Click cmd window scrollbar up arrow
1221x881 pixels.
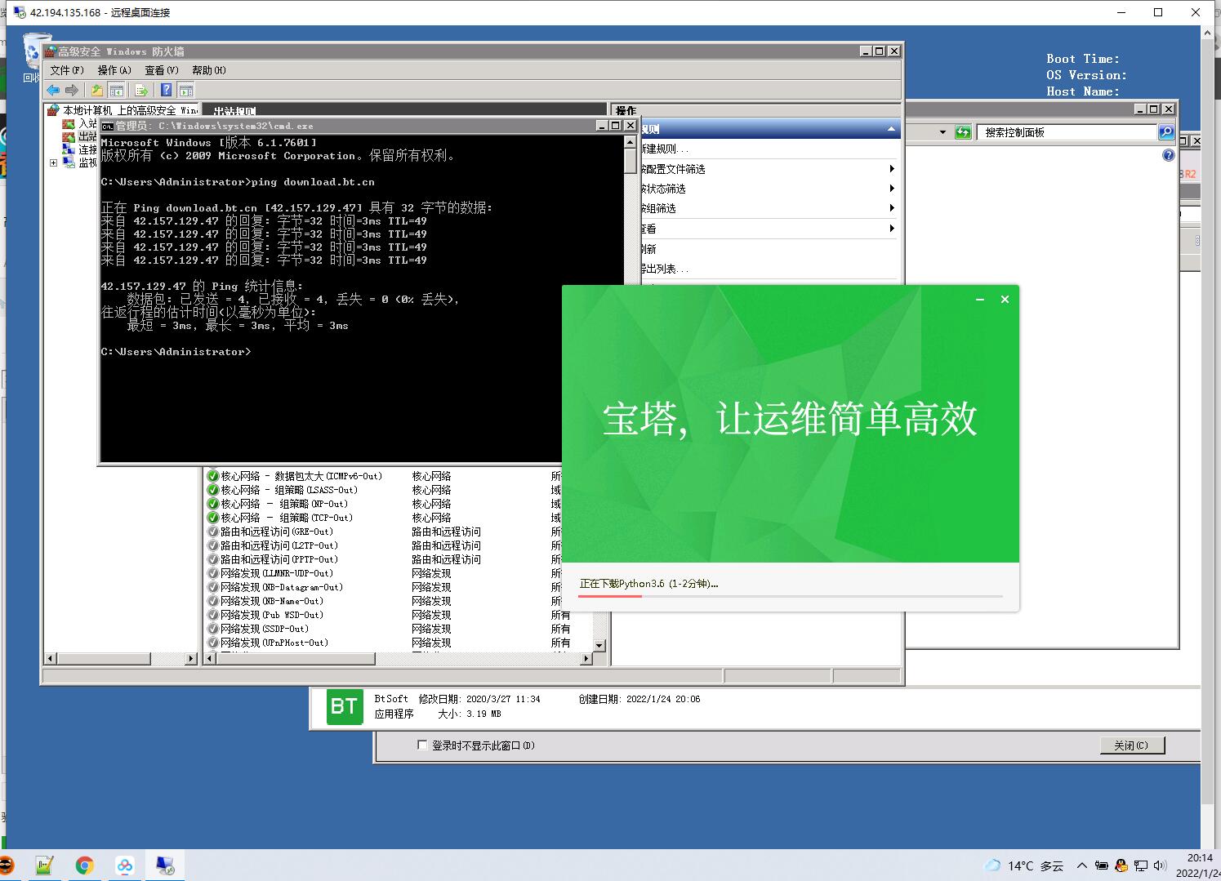click(630, 142)
